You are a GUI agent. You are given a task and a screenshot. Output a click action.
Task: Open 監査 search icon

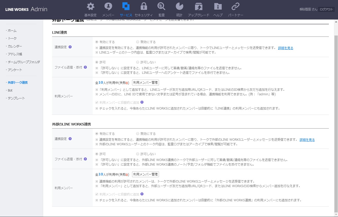[x=161, y=6]
